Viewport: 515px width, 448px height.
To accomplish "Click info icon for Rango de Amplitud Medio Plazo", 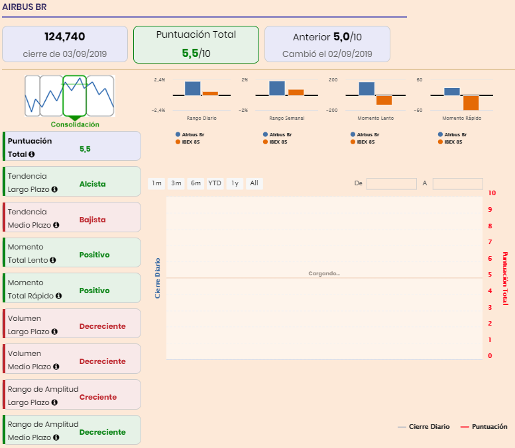I will pos(56,437).
